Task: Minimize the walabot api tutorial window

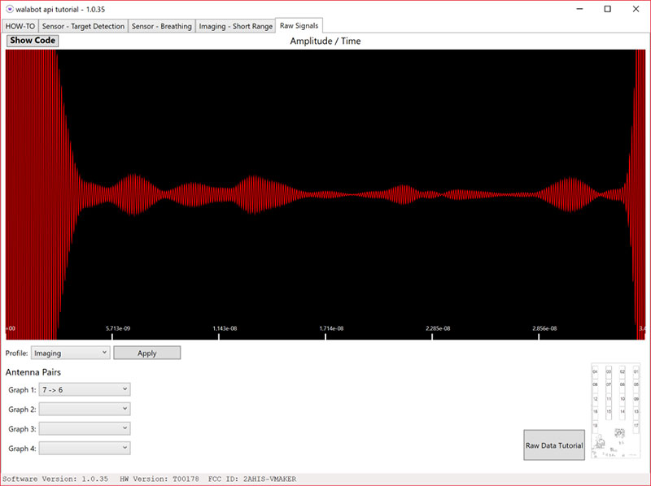Action: 580,9
